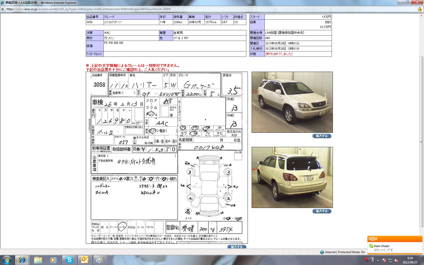Click Internet Explorer taskbar icon

point(22,260)
